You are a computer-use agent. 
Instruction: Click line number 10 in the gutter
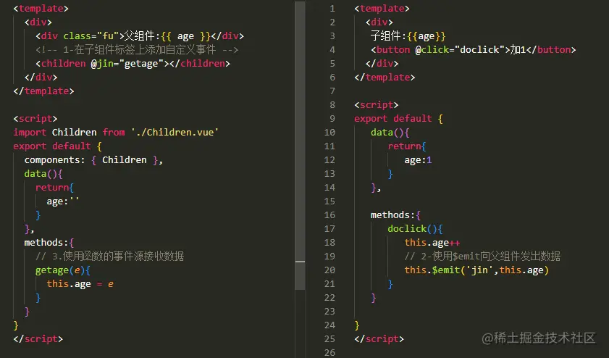pos(329,133)
